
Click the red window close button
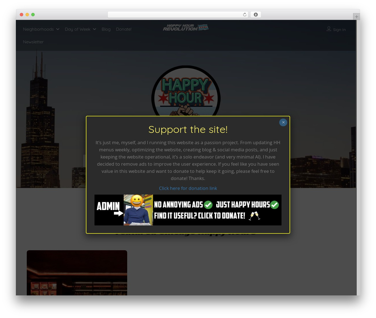[x=21, y=15]
